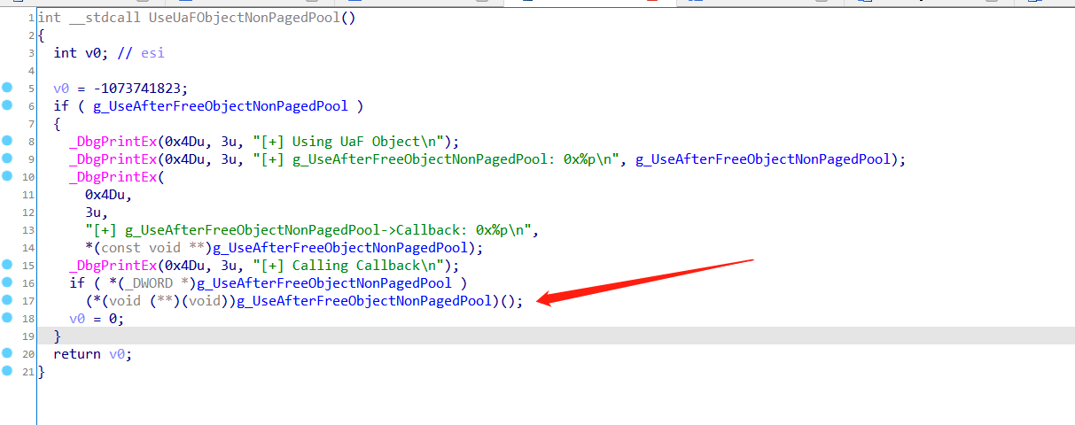The height and width of the screenshot is (425, 1075).
Task: Toggle breakpoint dot on line 8
Action: (8, 141)
